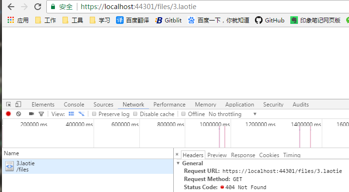Image resolution: width=349 pixels, height=192 pixels.
Task: Open the 学习 bookmark folder
Action: coord(100,20)
